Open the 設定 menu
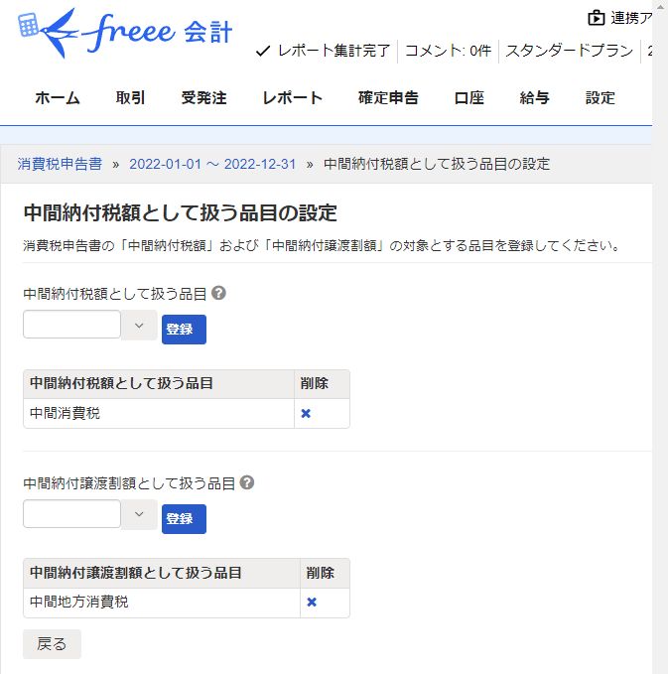 (601, 97)
